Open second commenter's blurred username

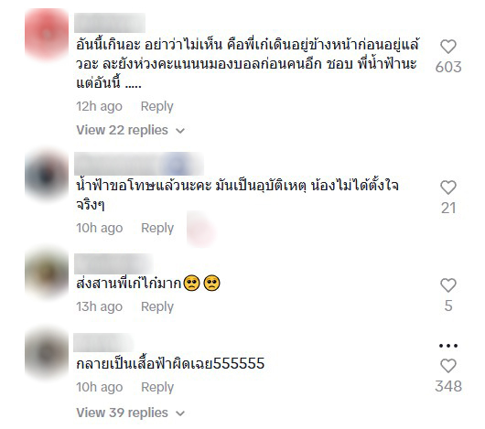pos(139,164)
